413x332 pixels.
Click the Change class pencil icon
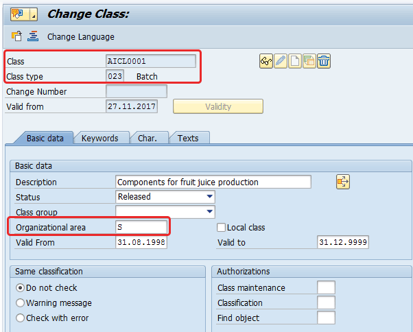click(x=280, y=62)
